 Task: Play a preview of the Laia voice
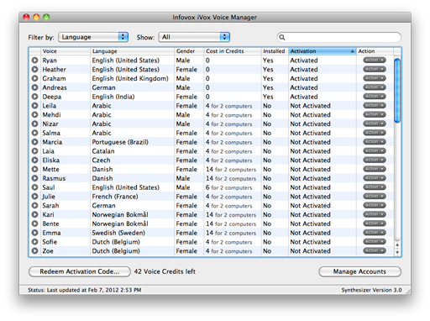click(x=34, y=151)
